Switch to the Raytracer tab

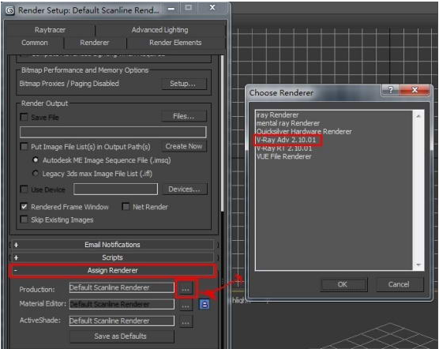pyautogui.click(x=50, y=30)
